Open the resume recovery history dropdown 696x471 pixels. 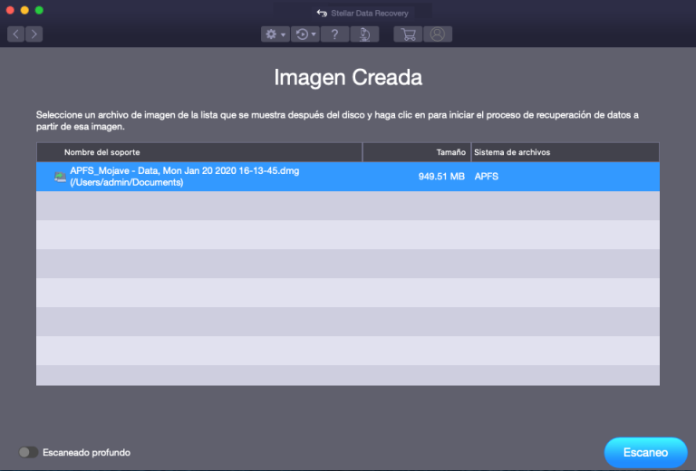point(307,34)
